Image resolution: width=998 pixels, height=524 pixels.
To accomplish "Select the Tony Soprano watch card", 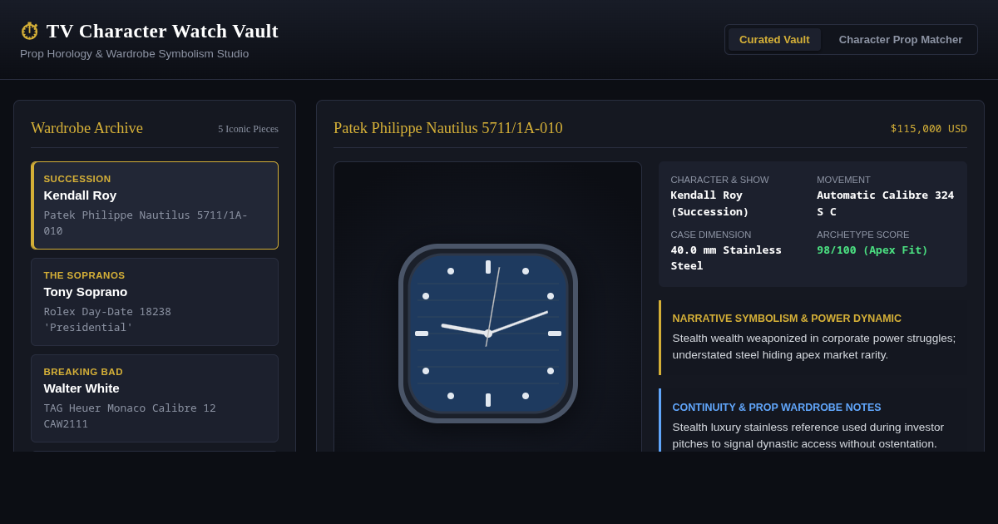I will coord(155,302).
